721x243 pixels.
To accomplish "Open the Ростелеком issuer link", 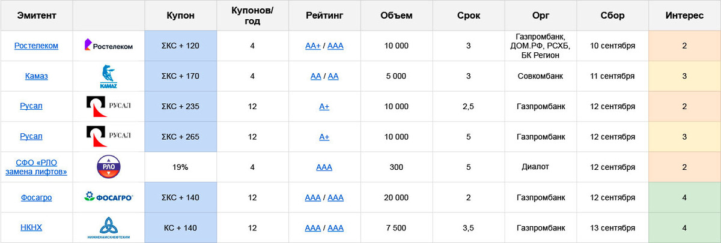I will [x=36, y=46].
